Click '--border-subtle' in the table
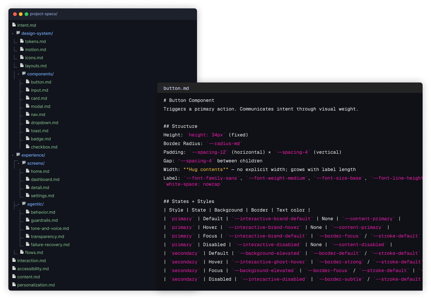This screenshot has width=431, height=299. pos(340,279)
